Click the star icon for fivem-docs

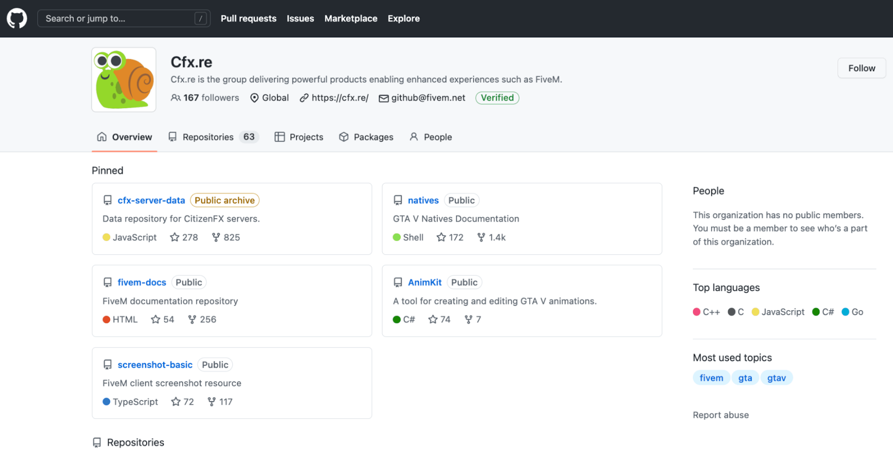coord(155,319)
